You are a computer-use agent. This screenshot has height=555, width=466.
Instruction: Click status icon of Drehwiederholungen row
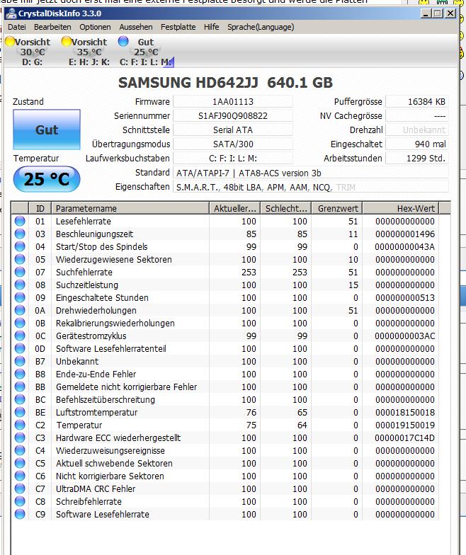[20, 310]
